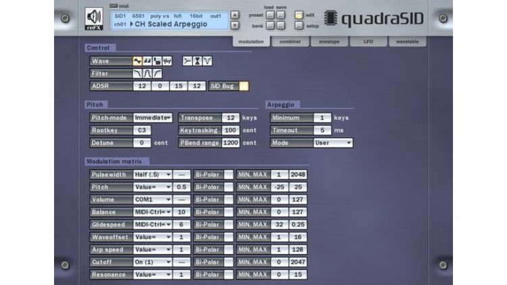Click the bank load button

tap(270, 26)
